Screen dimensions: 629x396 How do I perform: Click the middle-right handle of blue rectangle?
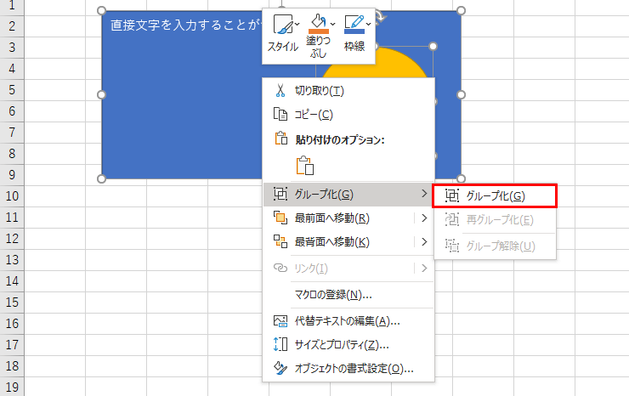462,94
